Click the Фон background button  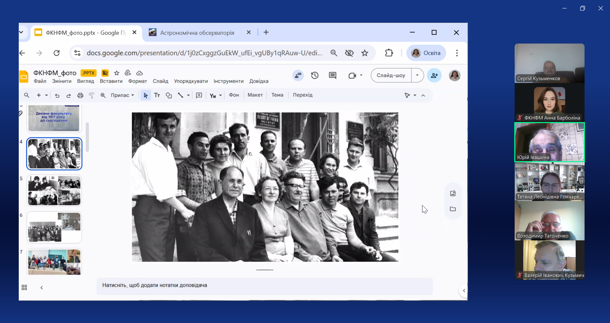pos(234,95)
